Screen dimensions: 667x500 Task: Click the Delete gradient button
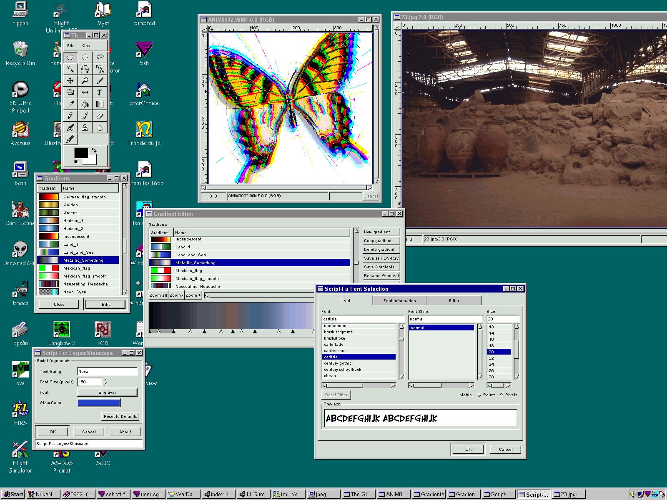(381, 249)
